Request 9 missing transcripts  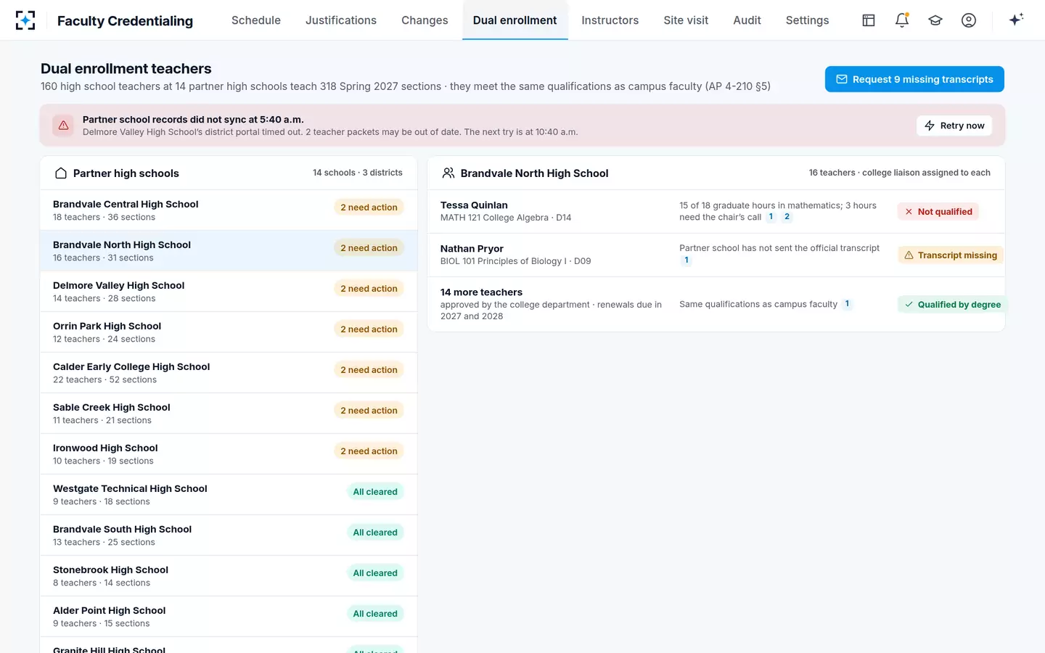point(914,79)
